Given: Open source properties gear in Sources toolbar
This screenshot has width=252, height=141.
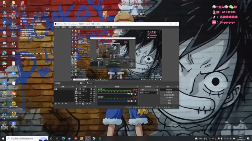Looking at the screenshot, I should click(83, 104).
